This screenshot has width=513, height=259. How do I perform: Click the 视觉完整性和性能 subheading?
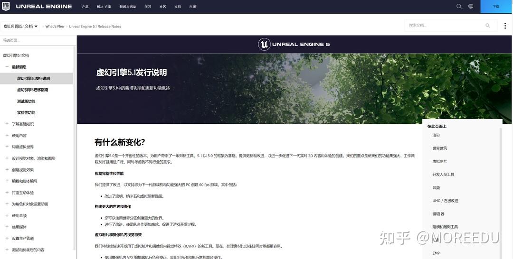tap(109, 174)
